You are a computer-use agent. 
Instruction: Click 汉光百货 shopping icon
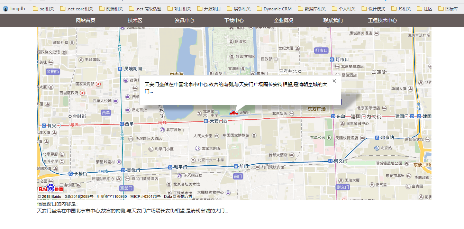pos(127,110)
